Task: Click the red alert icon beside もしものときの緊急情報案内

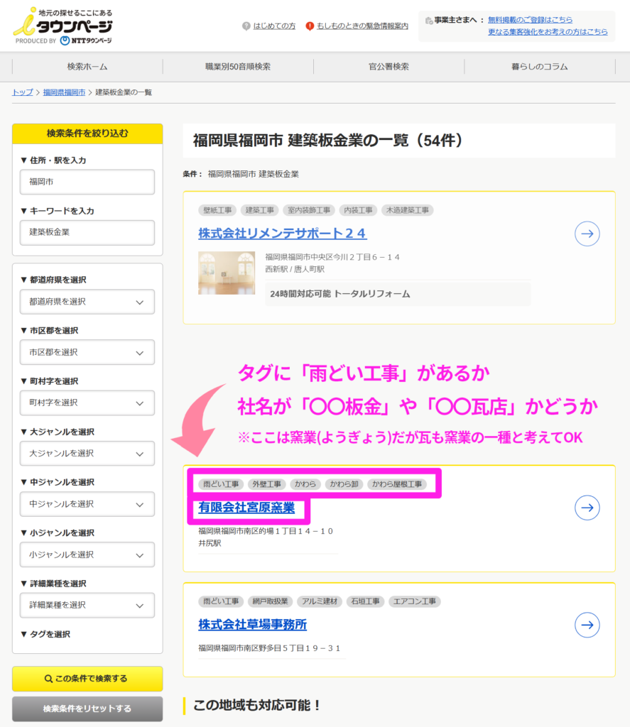Action: [310, 26]
